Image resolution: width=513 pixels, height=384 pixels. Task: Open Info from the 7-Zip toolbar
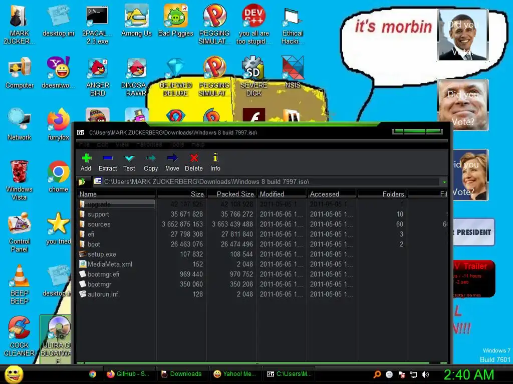coord(215,162)
